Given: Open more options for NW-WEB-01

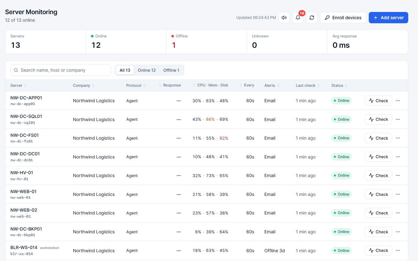Looking at the screenshot, I should pos(398,194).
